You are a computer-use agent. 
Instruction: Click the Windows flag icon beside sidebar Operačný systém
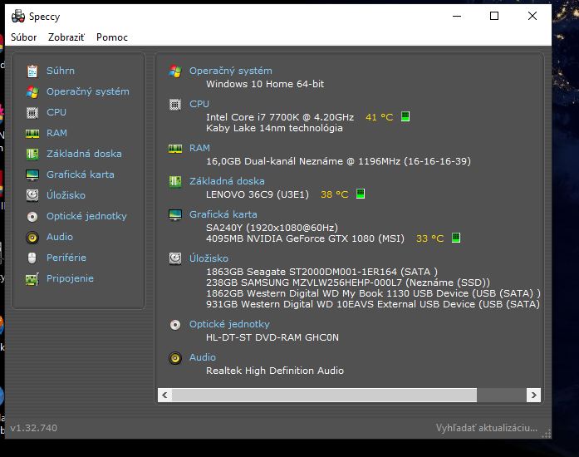(32, 91)
